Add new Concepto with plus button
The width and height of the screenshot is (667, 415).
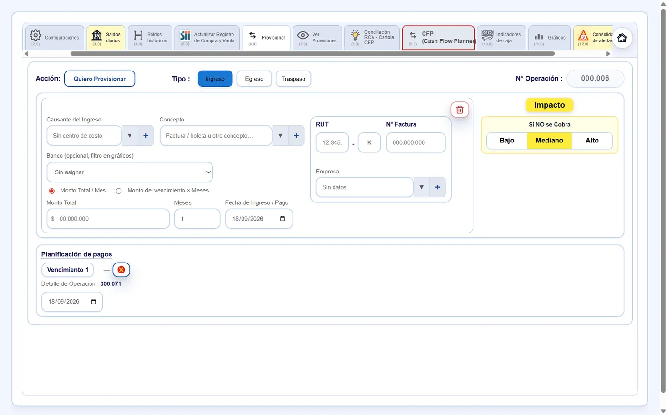pos(296,136)
